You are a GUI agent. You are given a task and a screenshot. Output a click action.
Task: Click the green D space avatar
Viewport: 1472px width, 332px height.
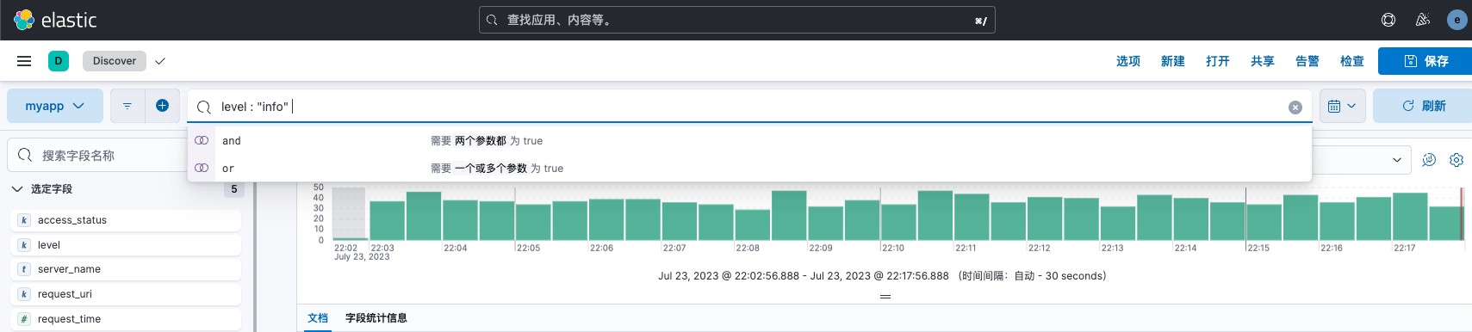coord(59,61)
